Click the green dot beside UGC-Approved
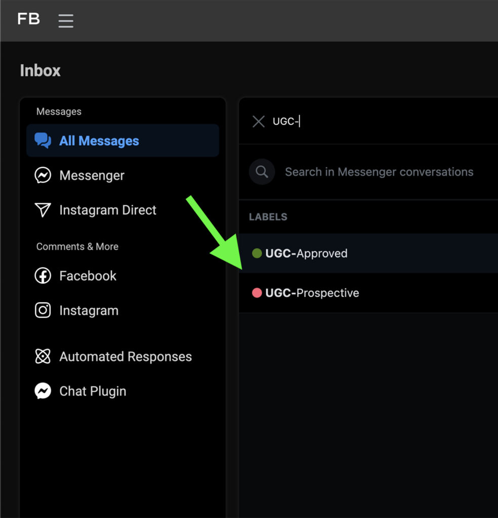The width and height of the screenshot is (498, 518). pyautogui.click(x=257, y=253)
